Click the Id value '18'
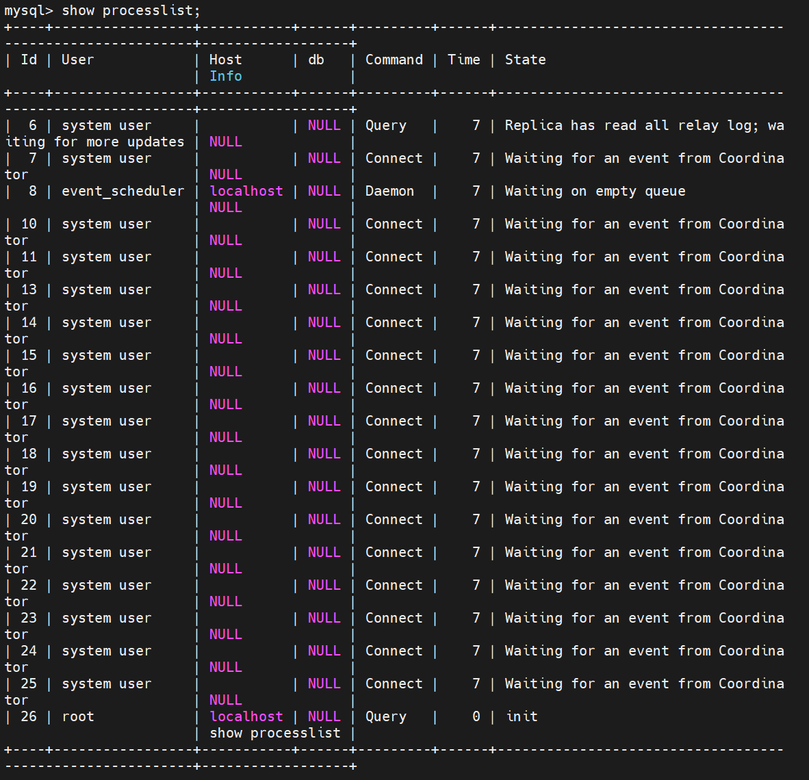 coord(29,454)
